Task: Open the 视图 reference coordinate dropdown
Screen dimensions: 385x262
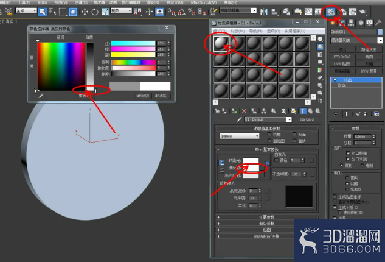Action: 121,10
